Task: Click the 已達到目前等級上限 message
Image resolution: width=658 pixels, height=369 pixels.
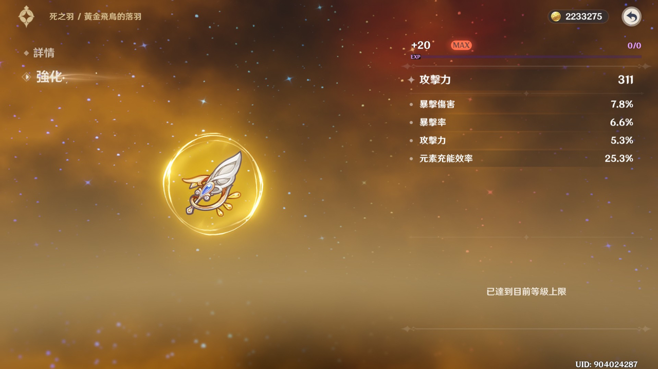Action: 526,291
